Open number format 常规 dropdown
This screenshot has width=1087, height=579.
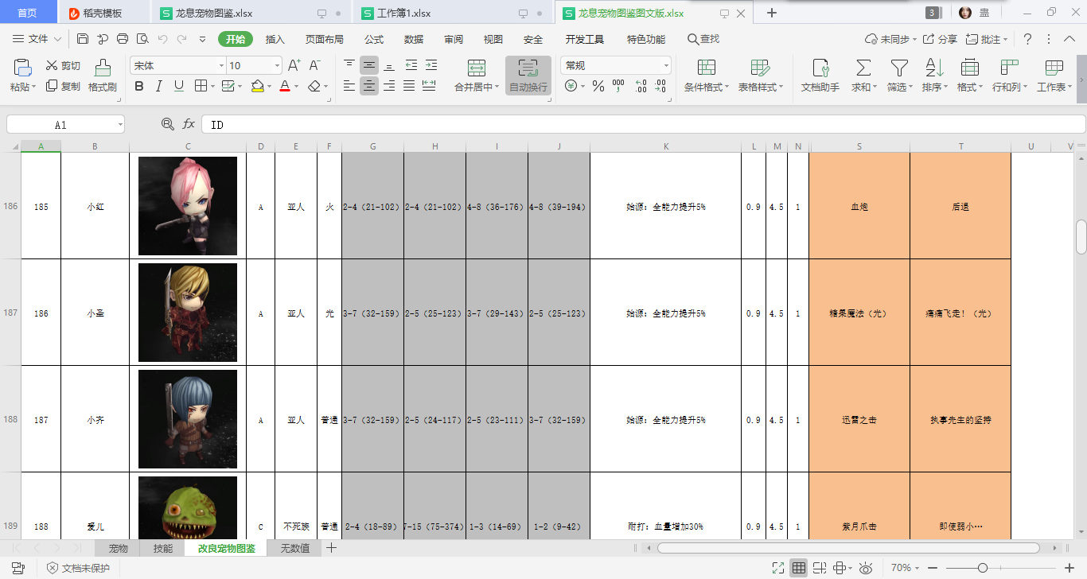click(666, 65)
